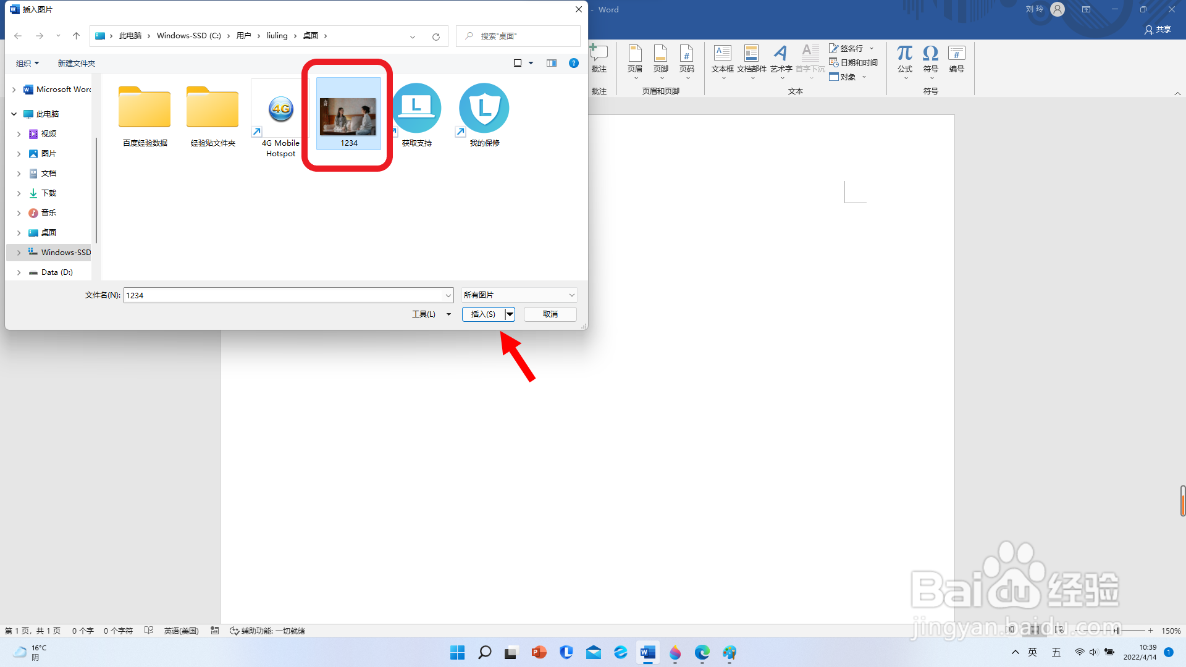Click the 取消 (Cancel) button
The height and width of the screenshot is (667, 1186).
point(550,314)
